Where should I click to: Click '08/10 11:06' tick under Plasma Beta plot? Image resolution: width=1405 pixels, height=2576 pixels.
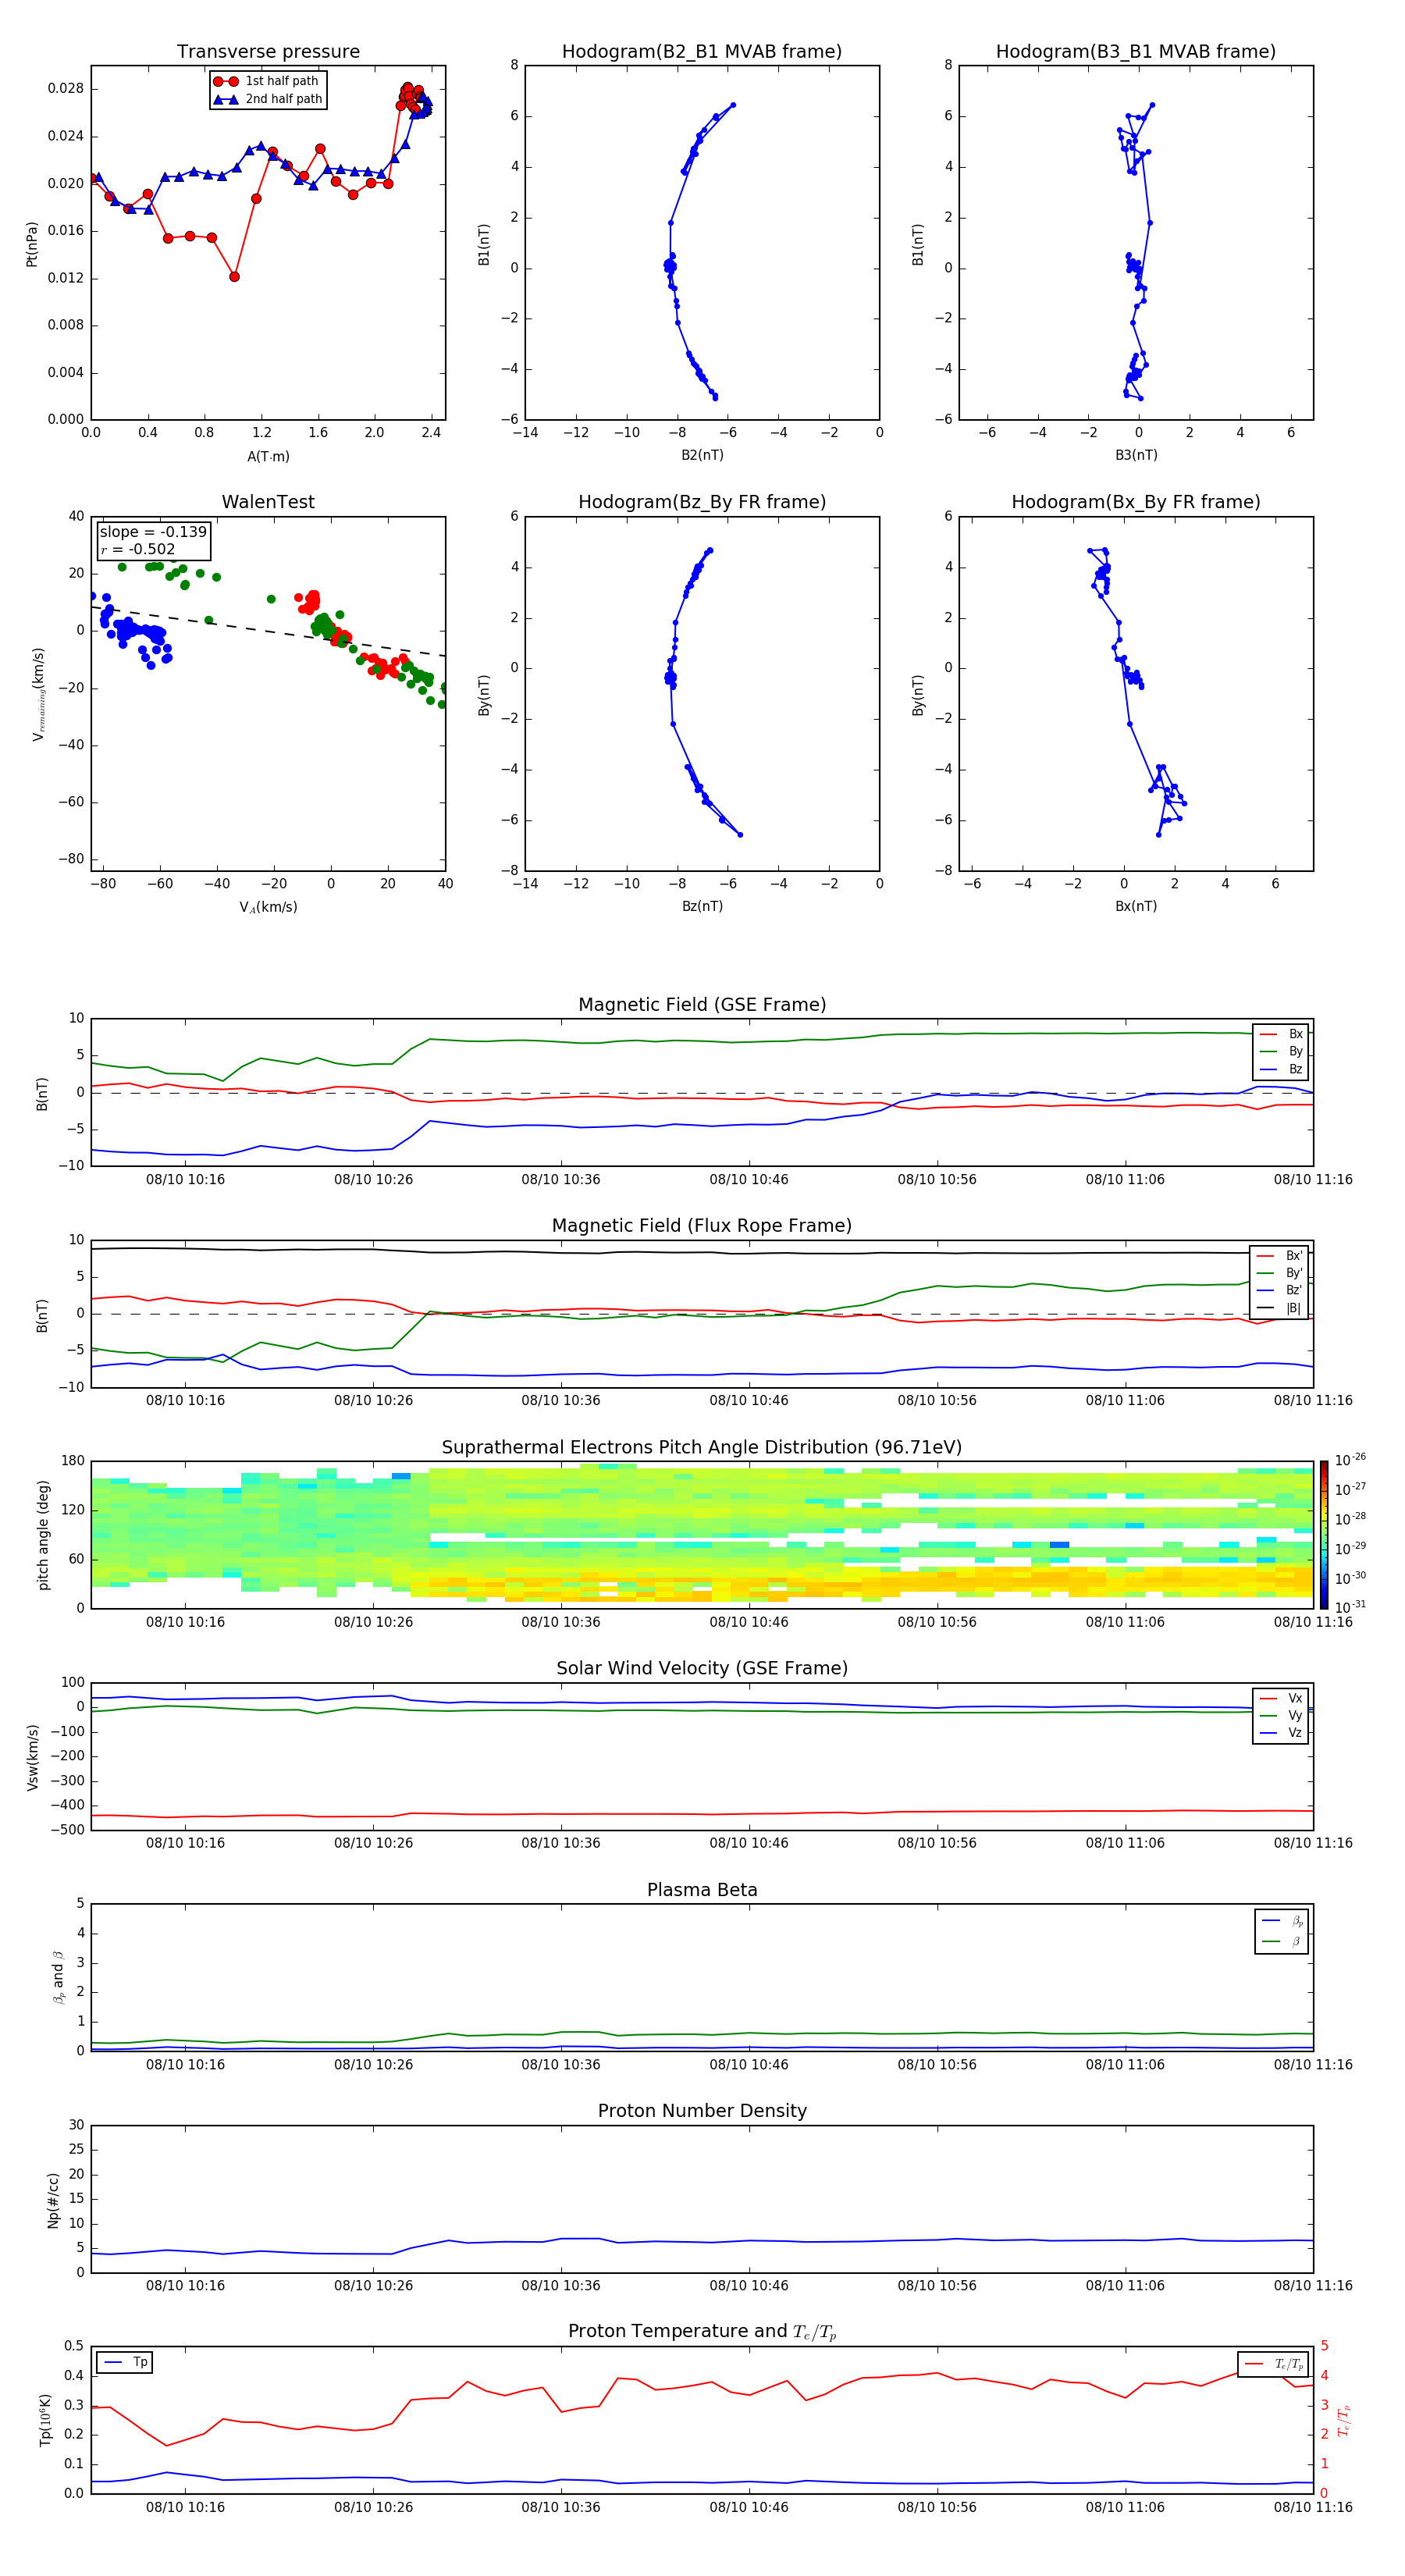[x=1125, y=2065]
